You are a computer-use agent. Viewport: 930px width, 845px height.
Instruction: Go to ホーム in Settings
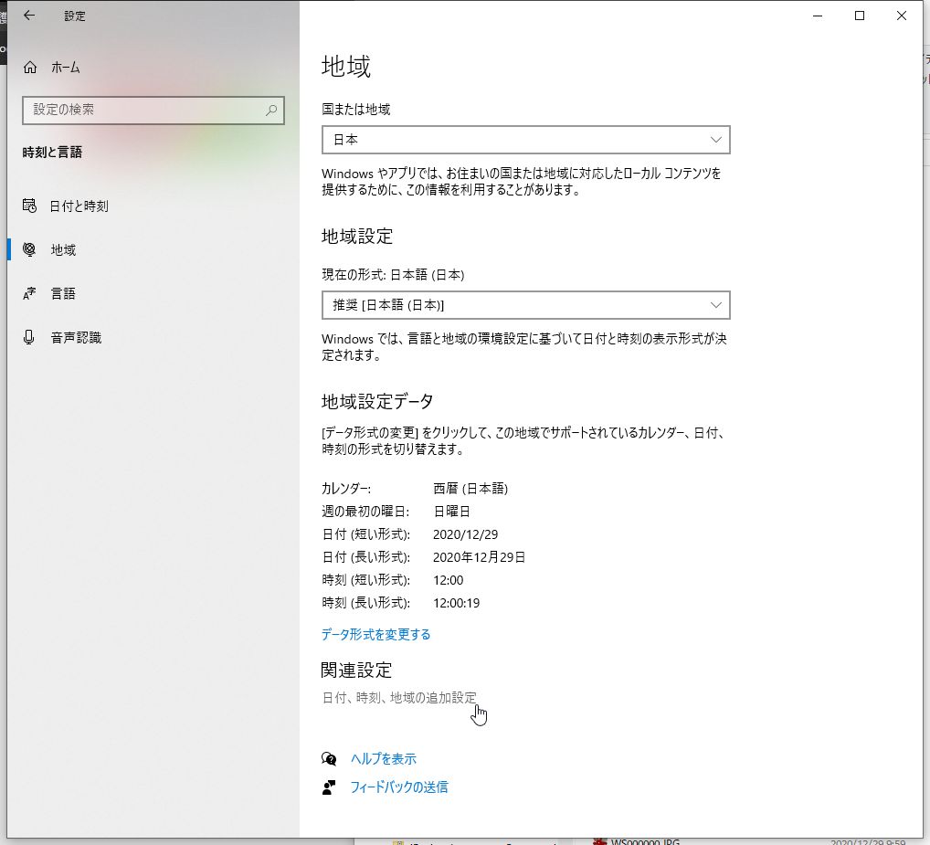153,68
